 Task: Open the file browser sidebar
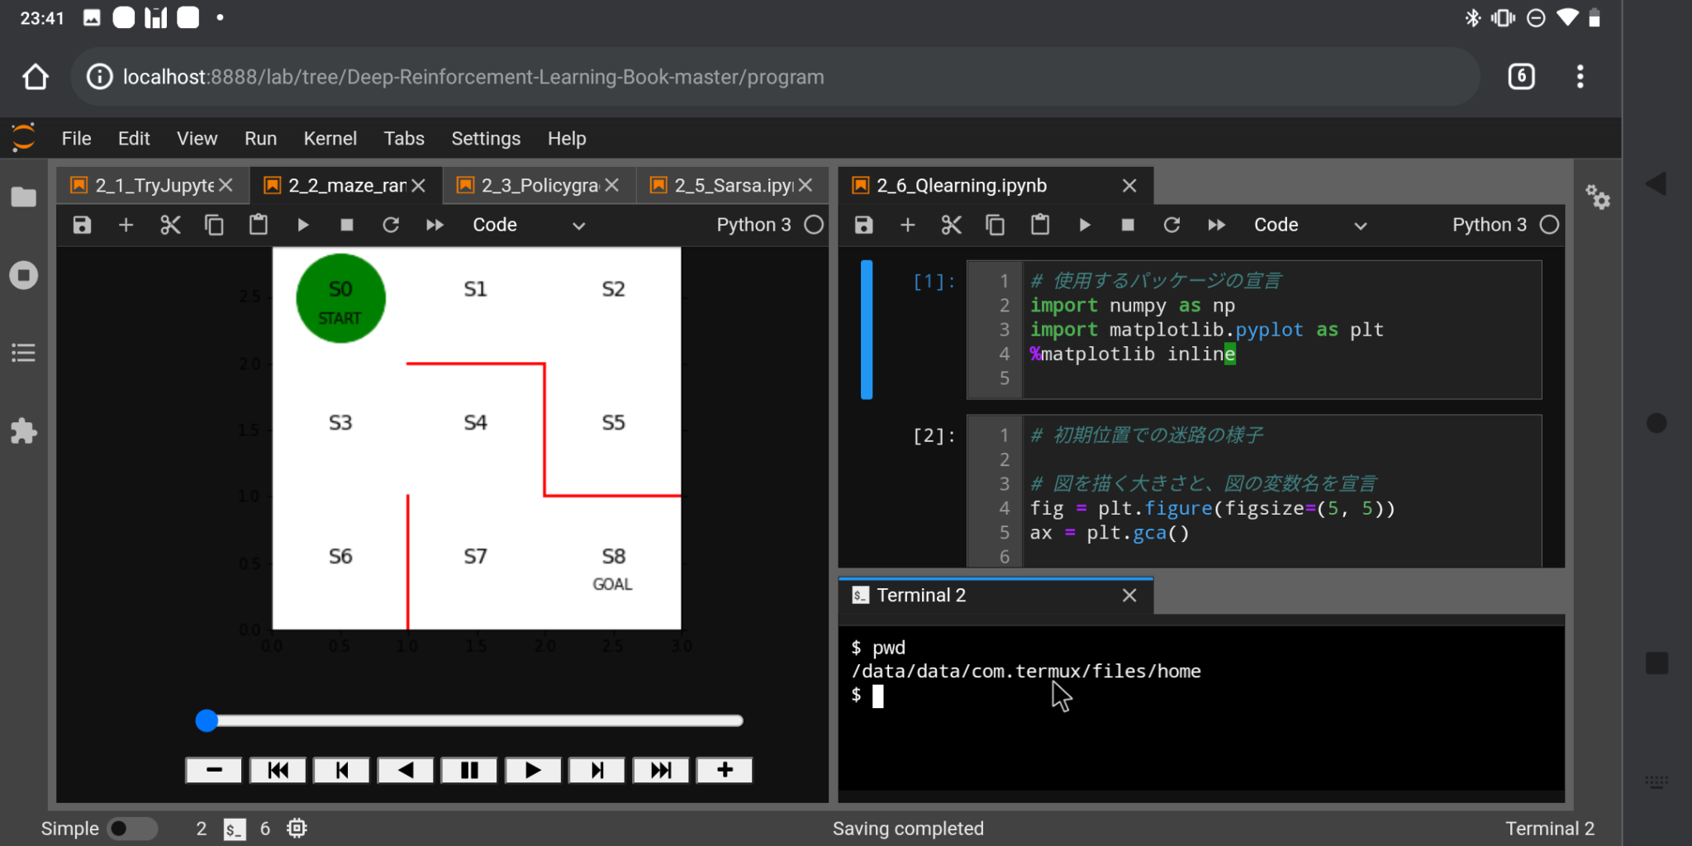coord(24,197)
